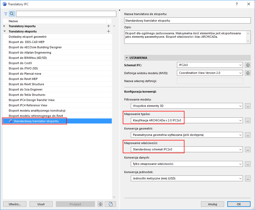Open info for Definicja widoku modelu

pos(248,73)
